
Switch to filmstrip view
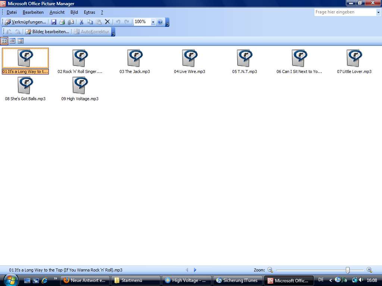[x=12, y=41]
